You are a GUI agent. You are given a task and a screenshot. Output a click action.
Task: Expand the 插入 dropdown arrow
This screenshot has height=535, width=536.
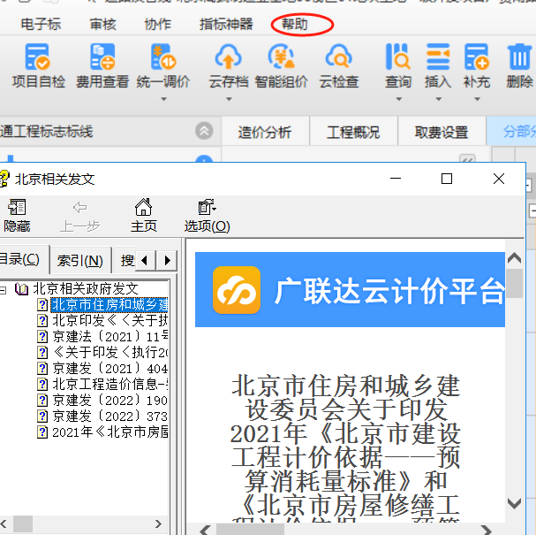[x=439, y=99]
